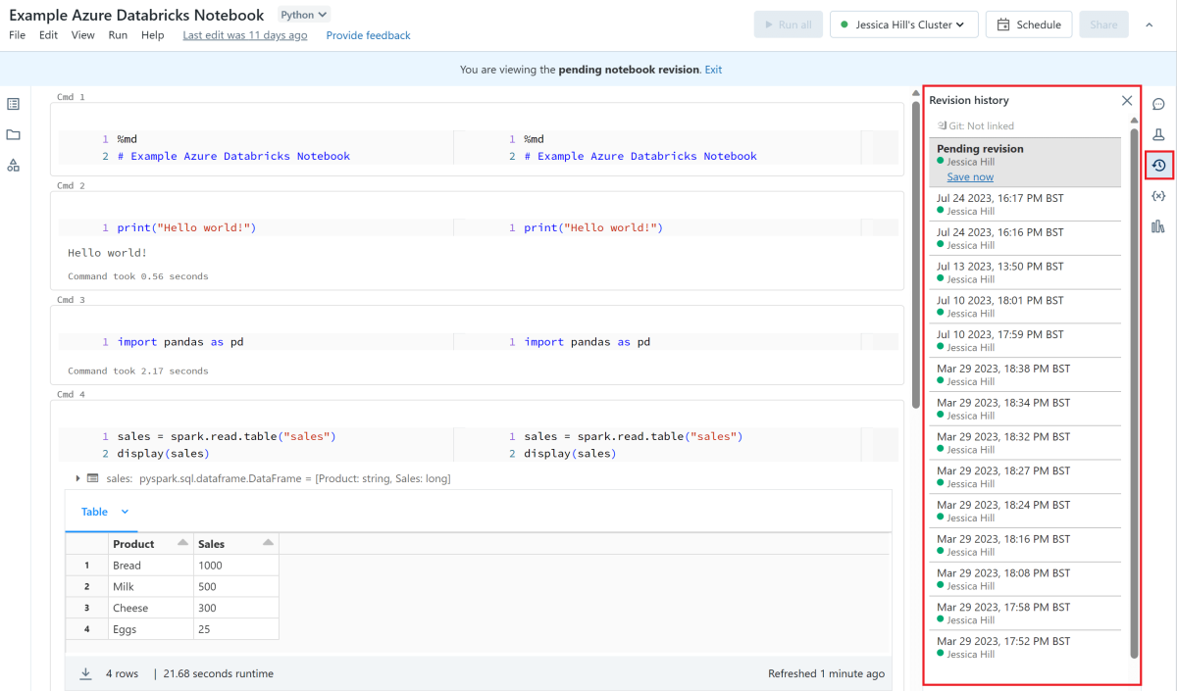This screenshot has width=1177, height=691.
Task: Select revision Jul 10 2023, 17:59 PM BST
Action: pos(1025,340)
